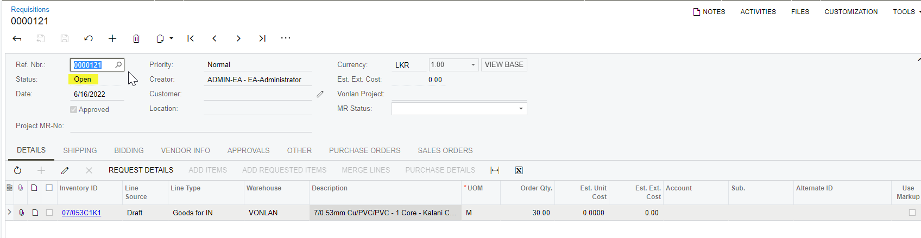Click the Export to Excel icon
The image size is (921, 238).
(519, 170)
